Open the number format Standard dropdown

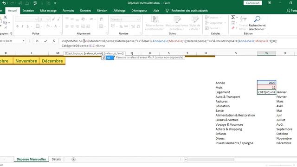(139, 19)
